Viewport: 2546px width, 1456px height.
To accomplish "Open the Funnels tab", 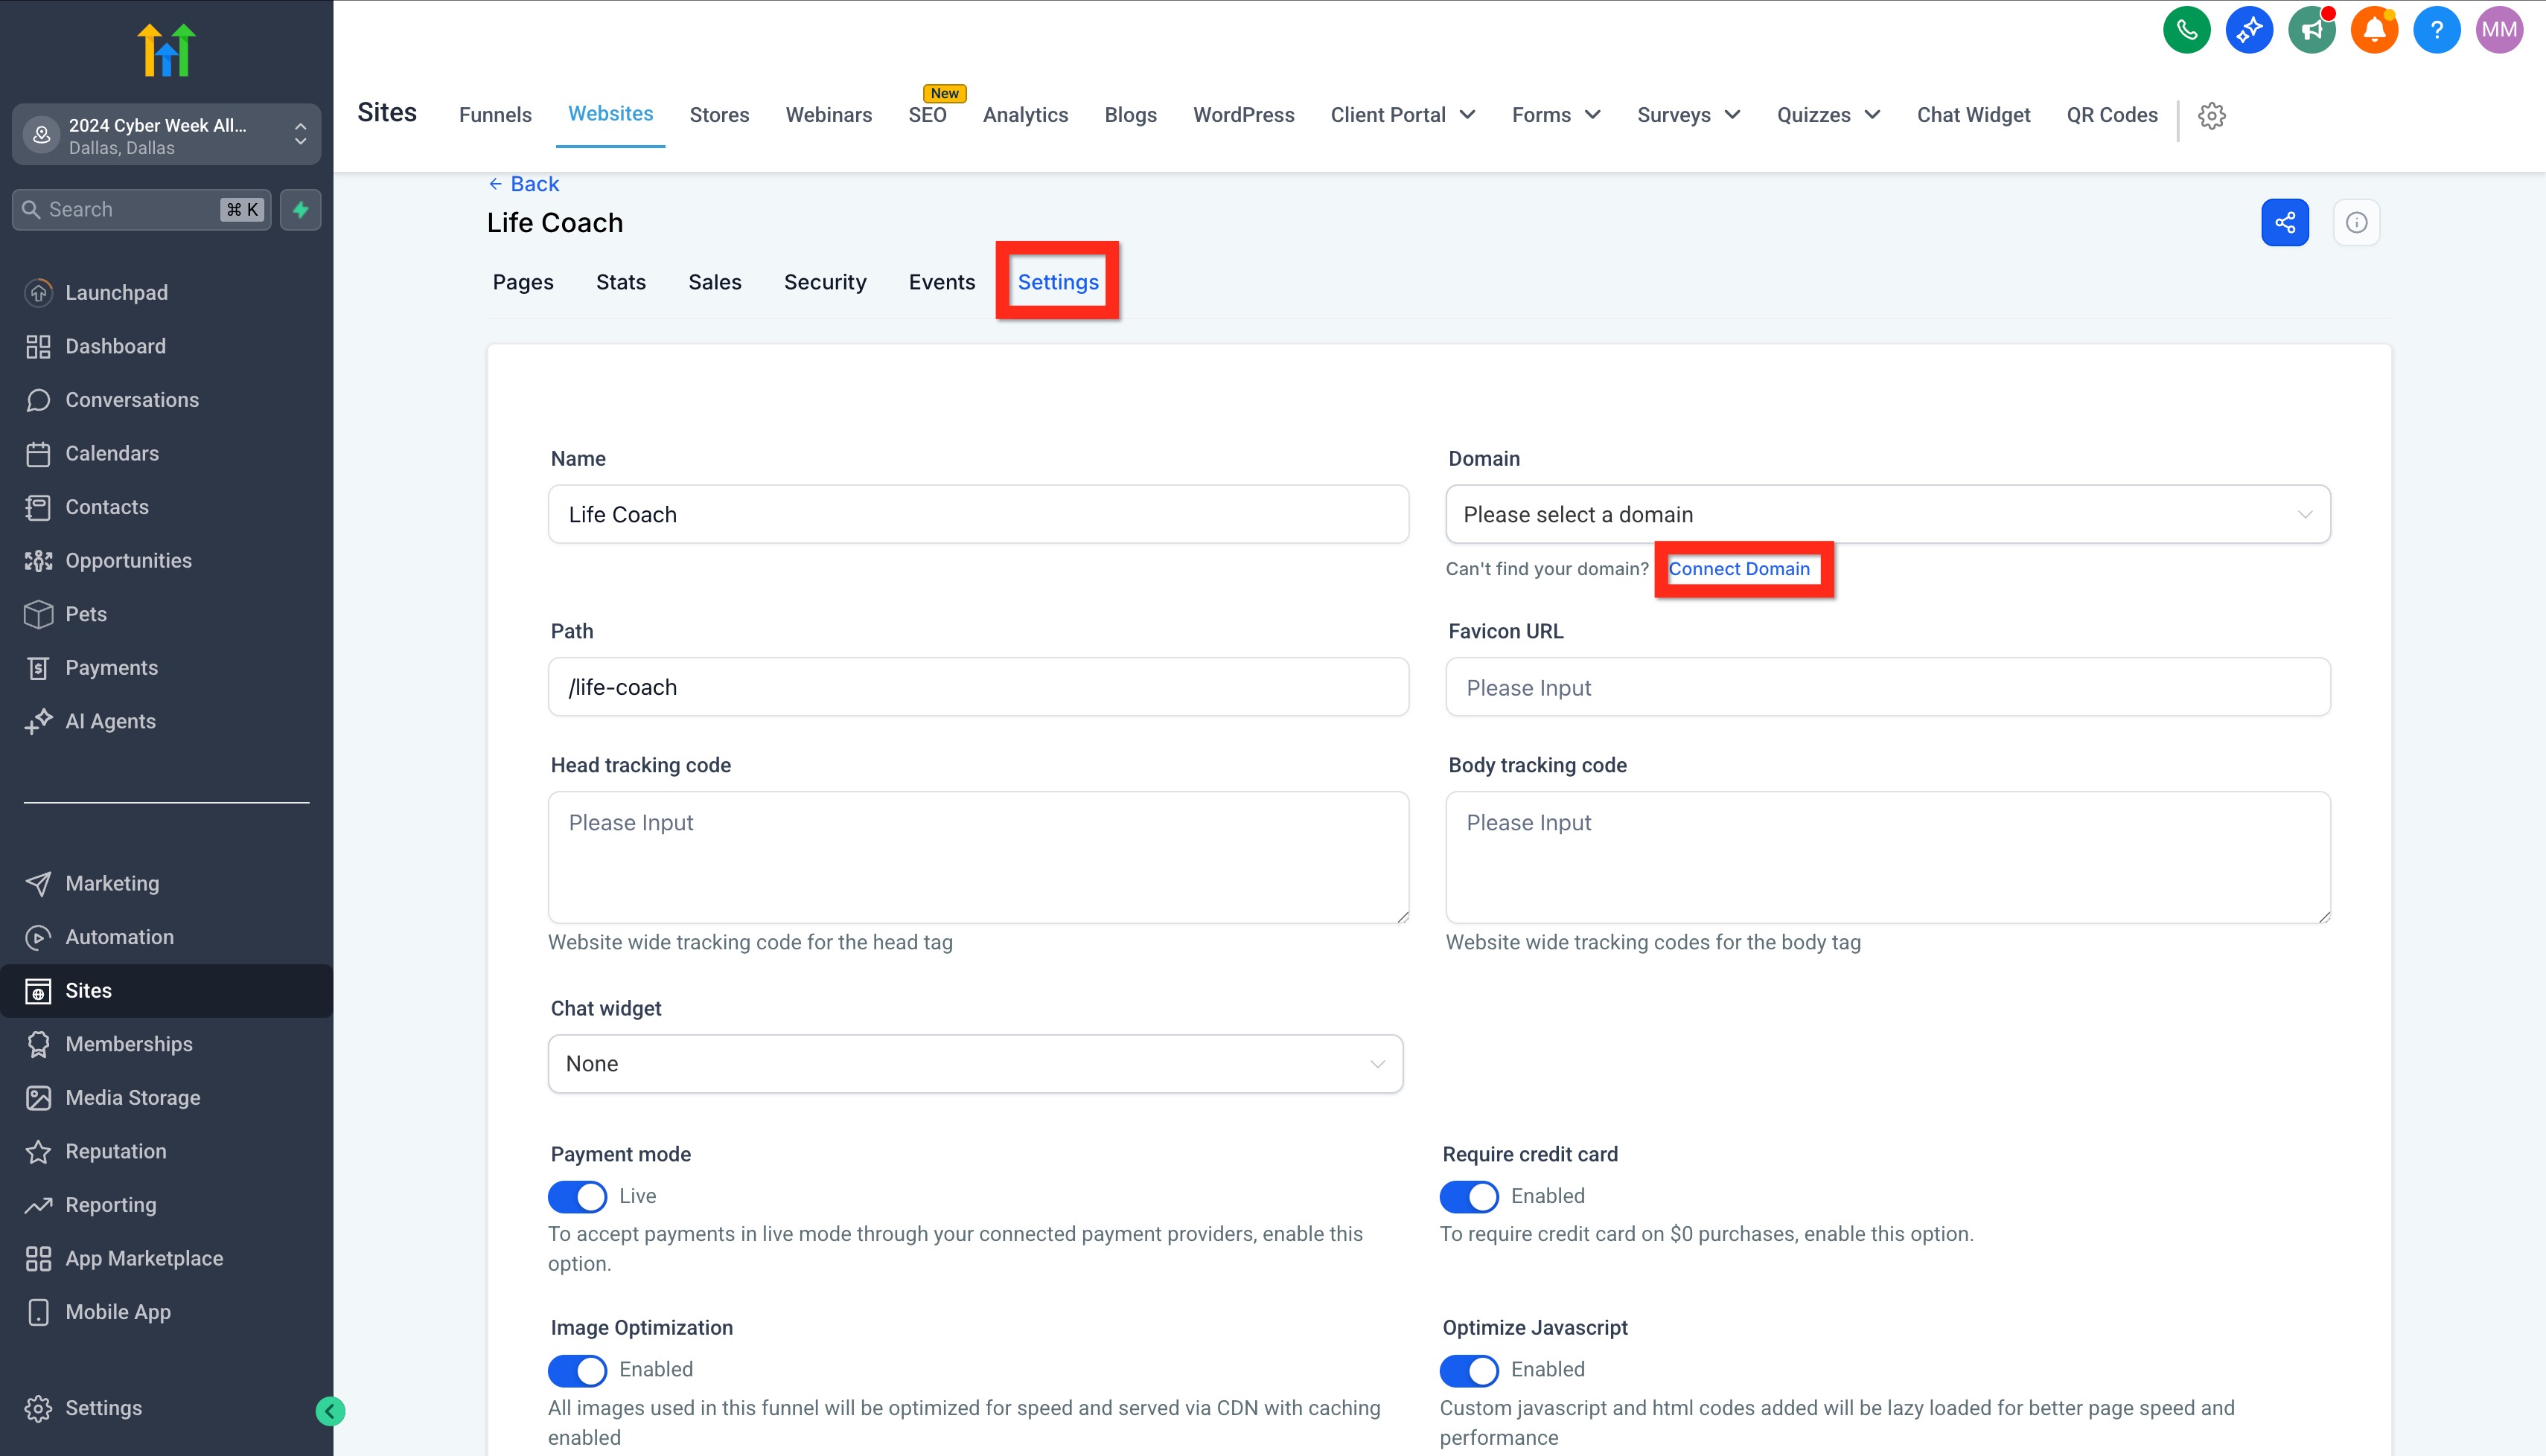I will [494, 115].
